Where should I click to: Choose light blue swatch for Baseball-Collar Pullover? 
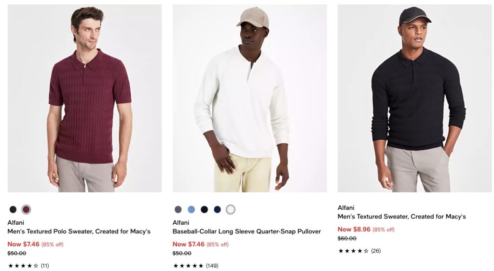(191, 209)
